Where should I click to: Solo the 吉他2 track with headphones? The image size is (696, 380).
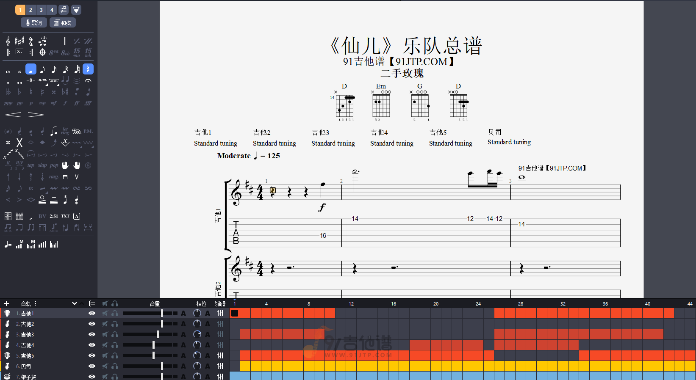[x=115, y=324]
